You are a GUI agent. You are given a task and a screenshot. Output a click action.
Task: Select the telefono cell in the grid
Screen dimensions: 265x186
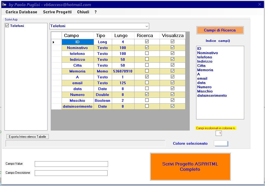pos(78,54)
